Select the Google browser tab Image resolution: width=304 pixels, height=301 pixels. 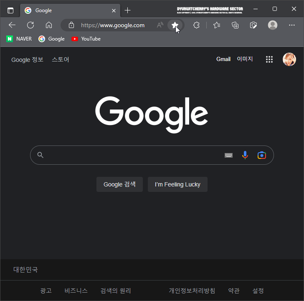pos(70,10)
